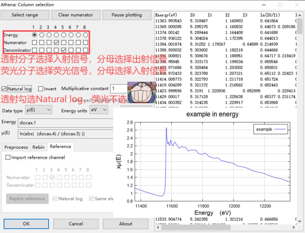Click the horizontal scrollbar right arrow

[x=293, y=227]
